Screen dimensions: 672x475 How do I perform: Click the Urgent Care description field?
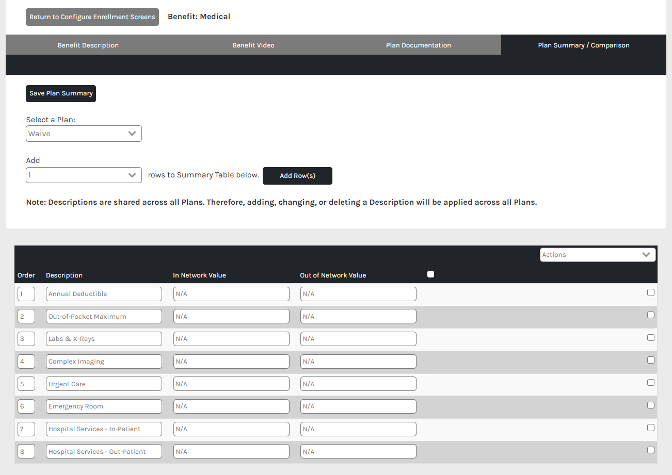click(x=104, y=384)
